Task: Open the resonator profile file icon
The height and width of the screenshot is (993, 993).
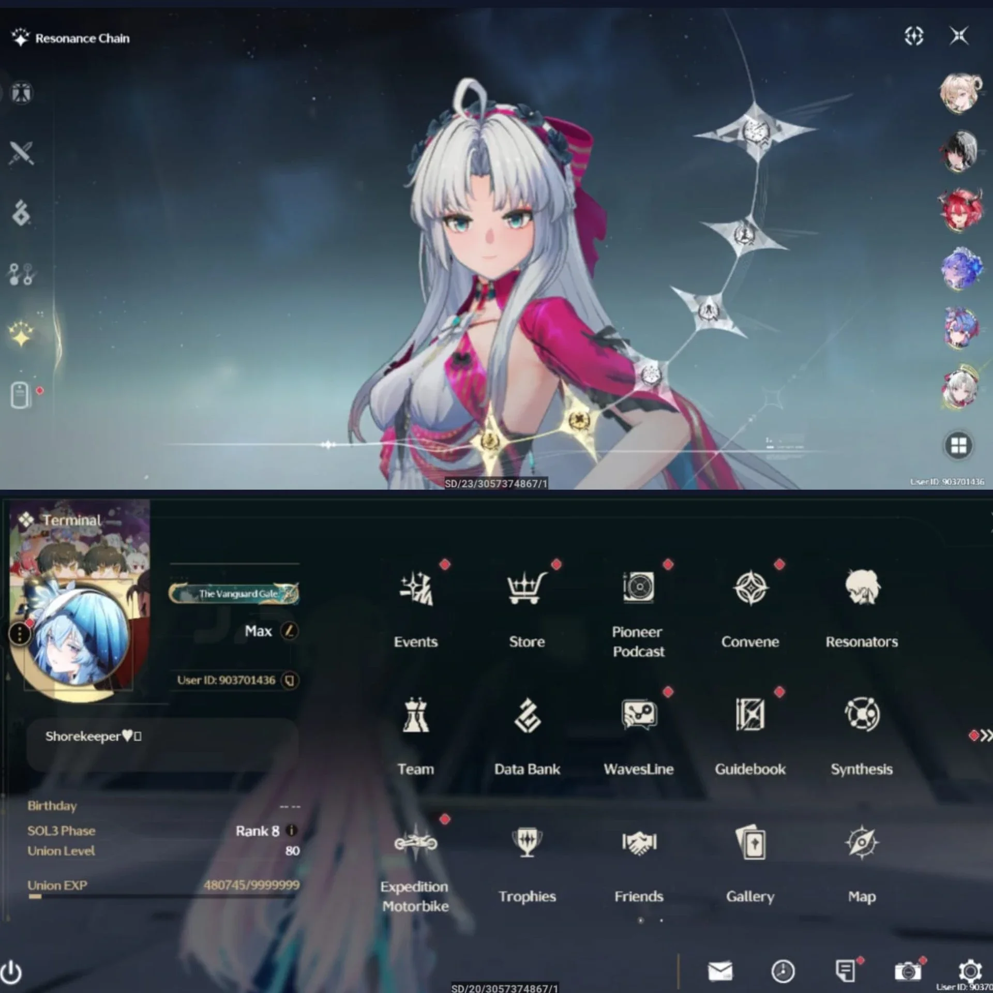Action: click(21, 395)
